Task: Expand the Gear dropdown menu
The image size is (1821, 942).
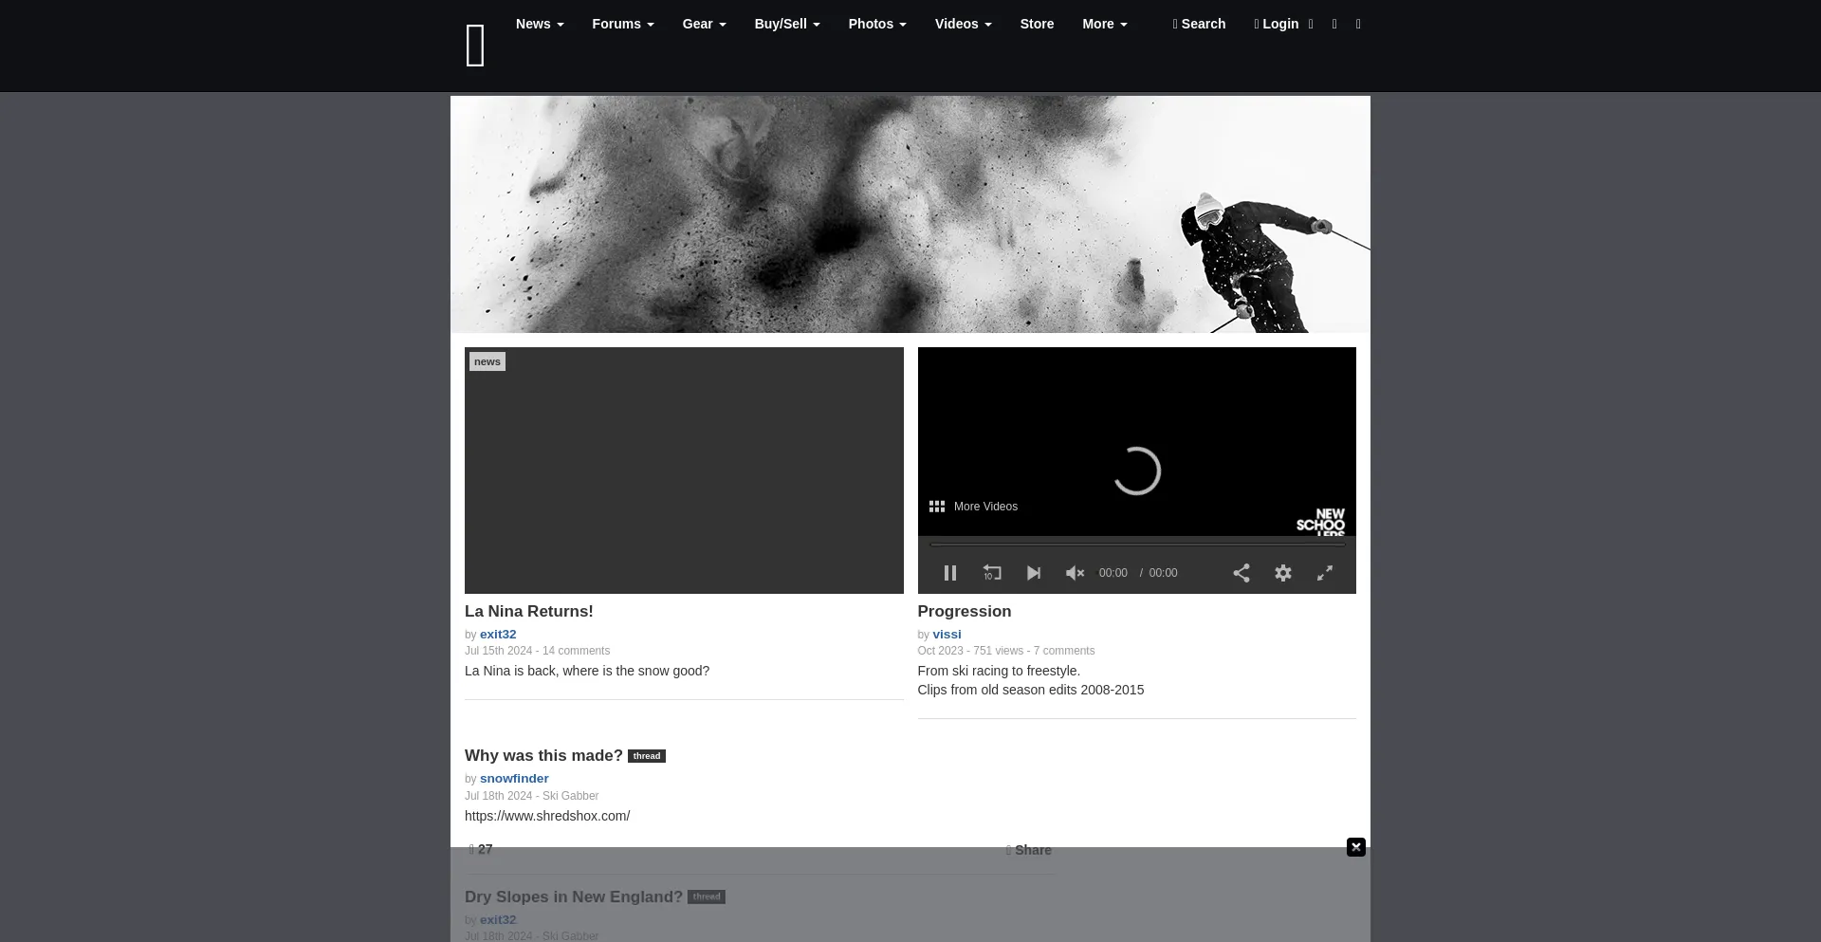Action: coord(705,24)
